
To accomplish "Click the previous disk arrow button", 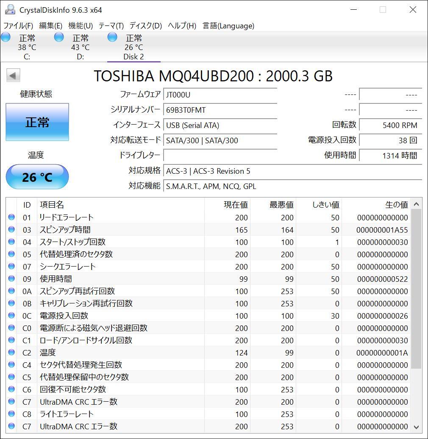I will point(13,76).
